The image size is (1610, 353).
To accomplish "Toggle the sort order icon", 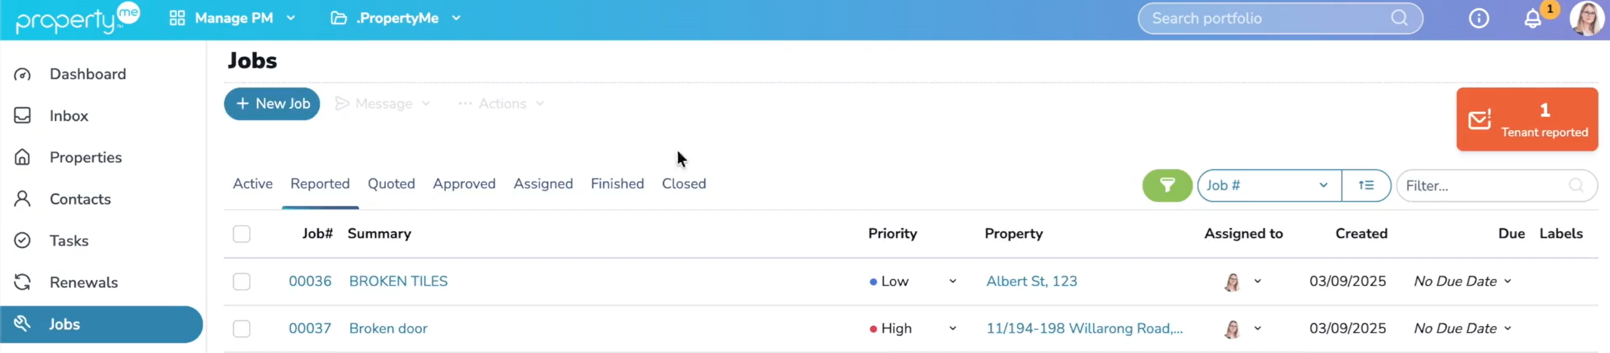I will pyautogui.click(x=1366, y=185).
